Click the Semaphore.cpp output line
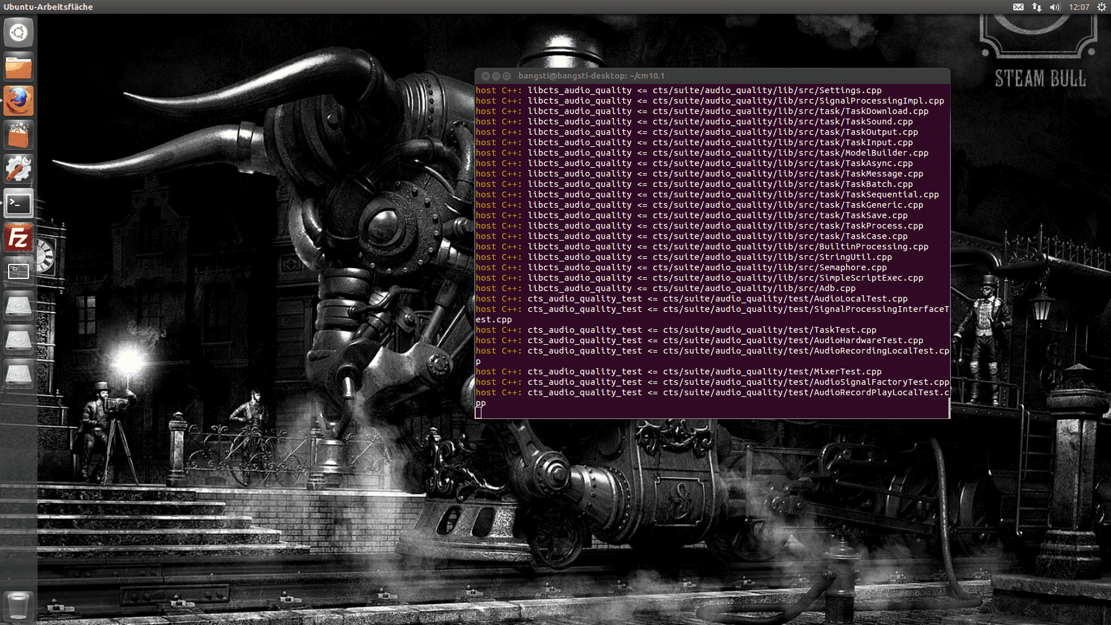 [681, 267]
